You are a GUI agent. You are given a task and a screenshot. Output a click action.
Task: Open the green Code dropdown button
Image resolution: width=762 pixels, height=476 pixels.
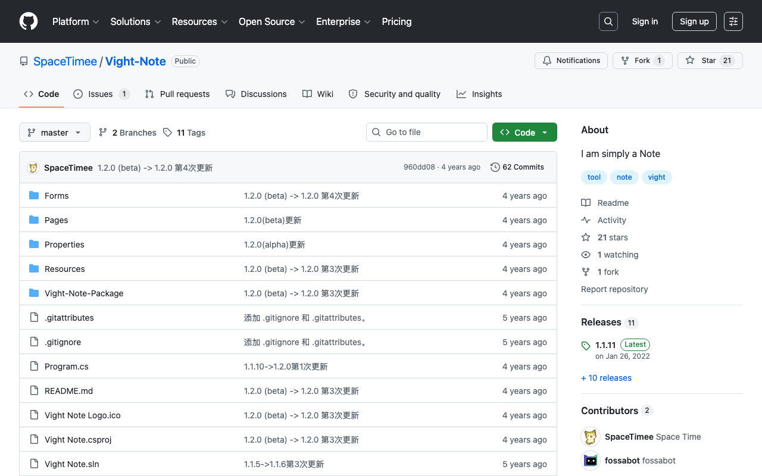pos(524,132)
